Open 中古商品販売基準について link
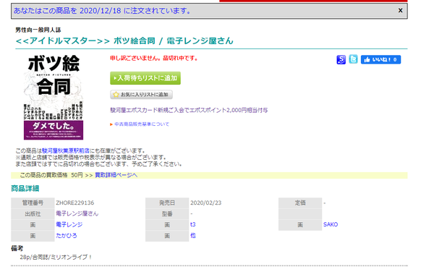This screenshot has height=267, width=434. click(142, 124)
